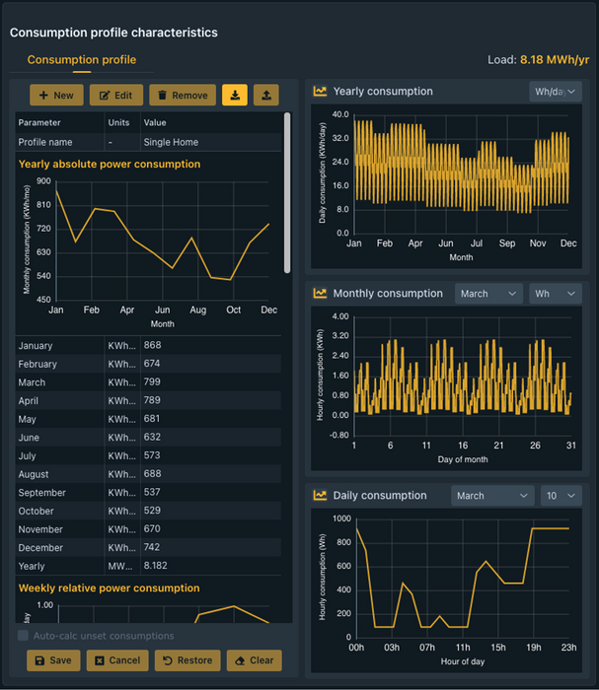599x690 pixels.
Task: Click the download profile icon button
Action: [235, 95]
